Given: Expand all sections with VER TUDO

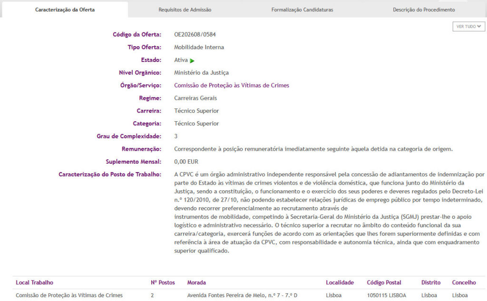Looking at the screenshot, I should coord(468,27).
